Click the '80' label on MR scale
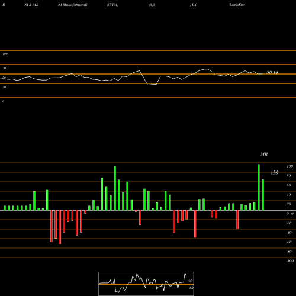 289,176
